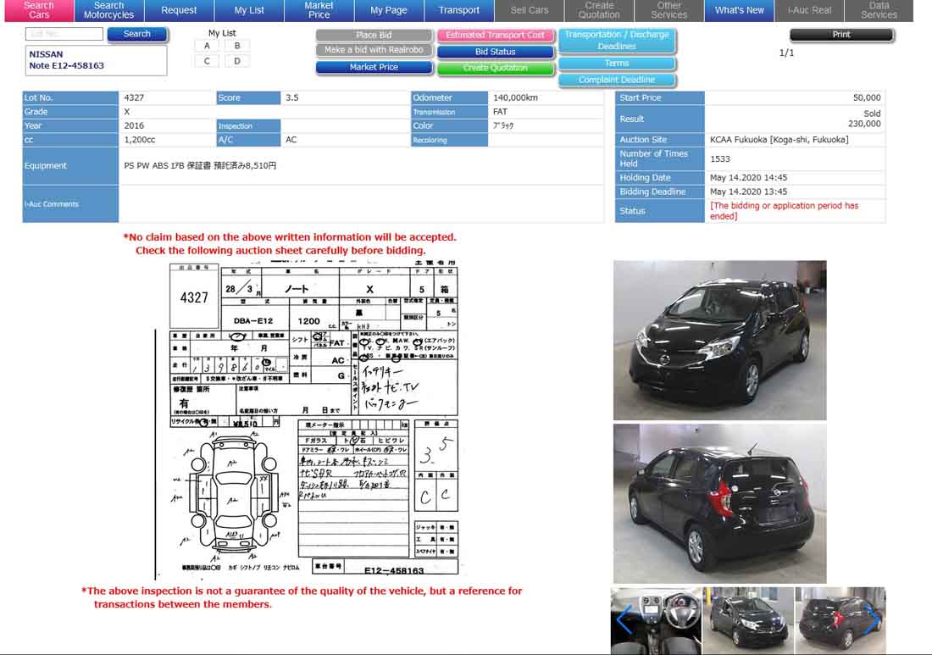
Task: Open Other Services menu
Action: point(669,10)
